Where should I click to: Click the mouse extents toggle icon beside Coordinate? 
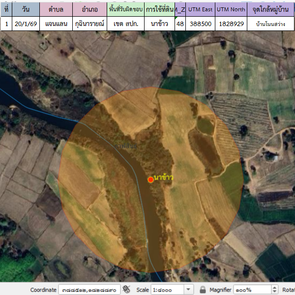(x=126, y=290)
